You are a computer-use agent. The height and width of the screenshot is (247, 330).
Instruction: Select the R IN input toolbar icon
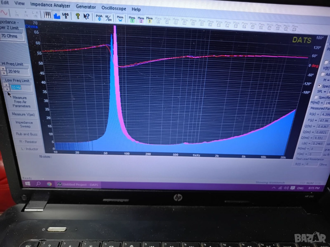(26, 14)
